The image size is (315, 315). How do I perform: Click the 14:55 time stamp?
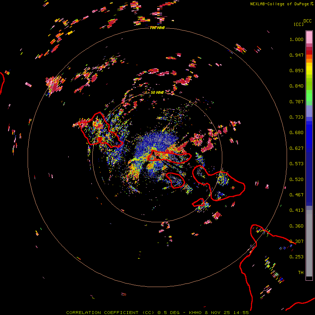[x=241, y=313]
